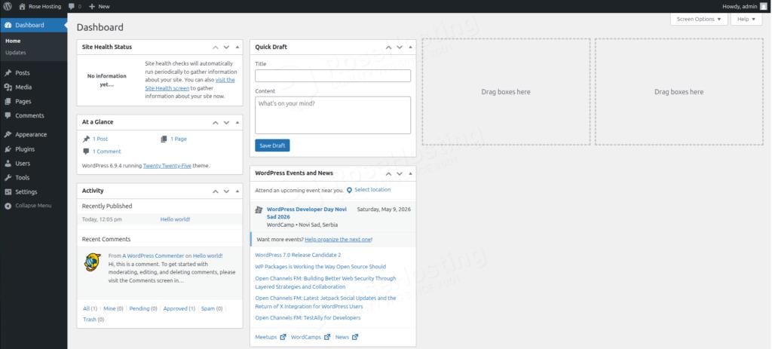The image size is (772, 349).
Task: Click the Dashboard gauge icon
Action: 8,25
